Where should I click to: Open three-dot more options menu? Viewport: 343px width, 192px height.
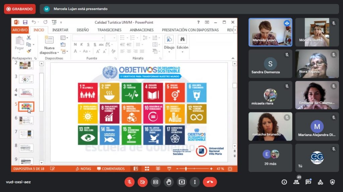(x=195, y=182)
